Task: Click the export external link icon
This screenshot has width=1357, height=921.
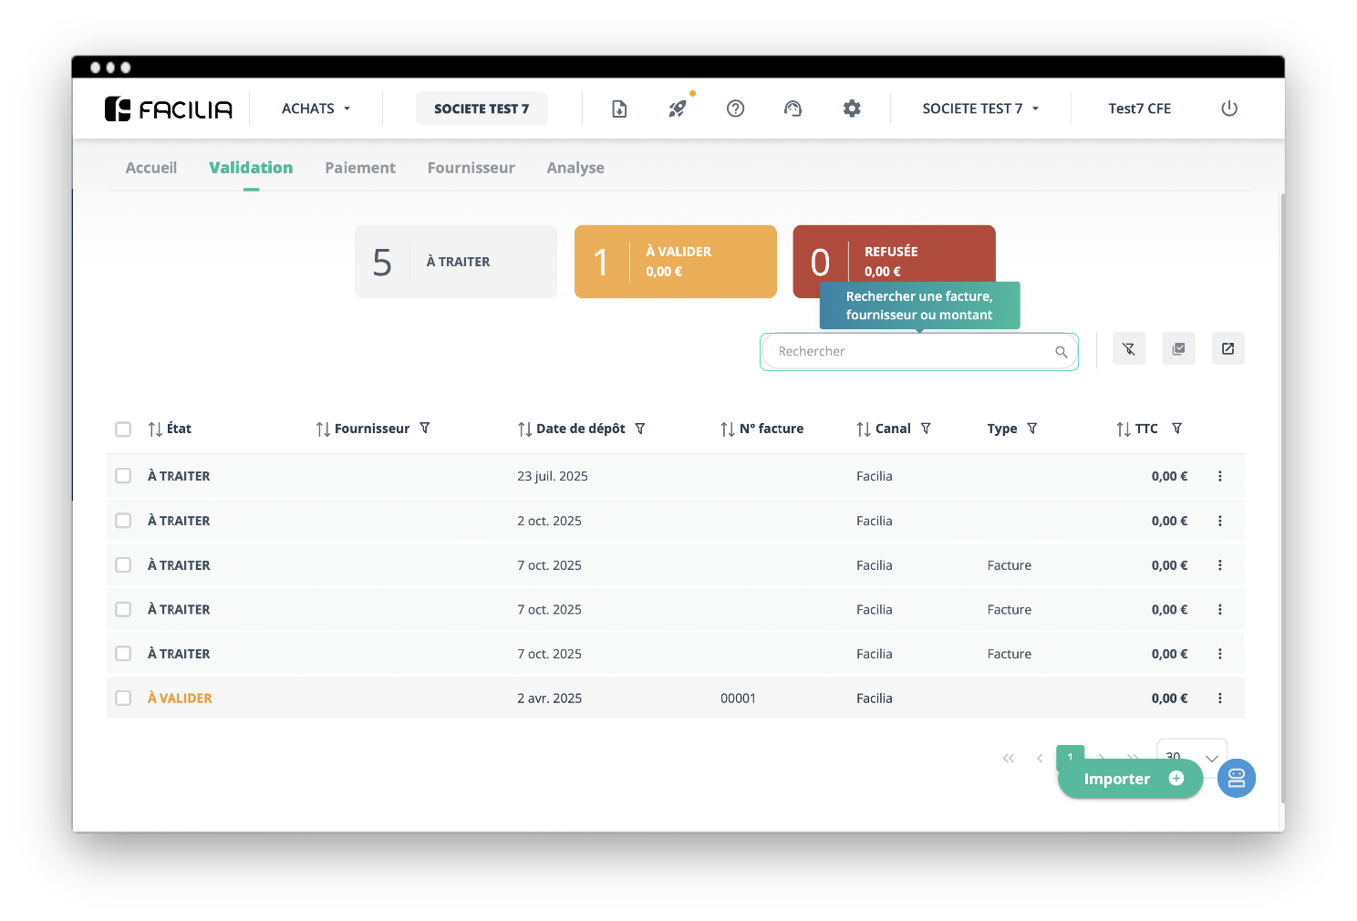Action: [x=1228, y=348]
